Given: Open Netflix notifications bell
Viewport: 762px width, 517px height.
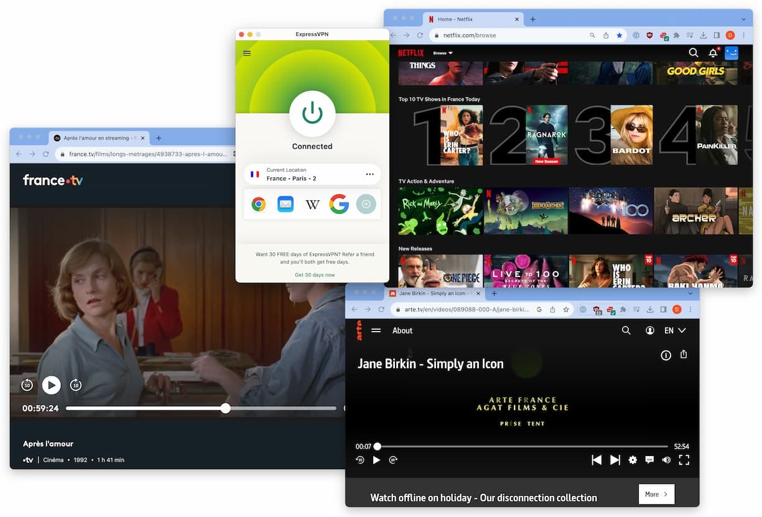Looking at the screenshot, I should coord(713,53).
